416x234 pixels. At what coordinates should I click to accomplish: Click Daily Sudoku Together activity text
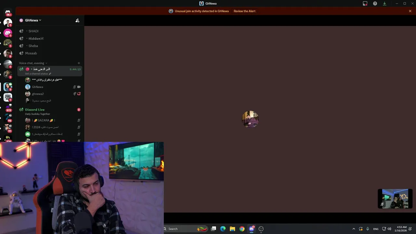pos(37,114)
